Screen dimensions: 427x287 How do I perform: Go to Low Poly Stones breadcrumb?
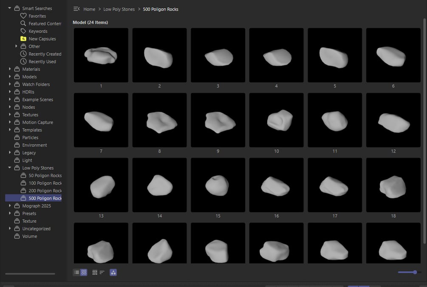[x=119, y=9]
